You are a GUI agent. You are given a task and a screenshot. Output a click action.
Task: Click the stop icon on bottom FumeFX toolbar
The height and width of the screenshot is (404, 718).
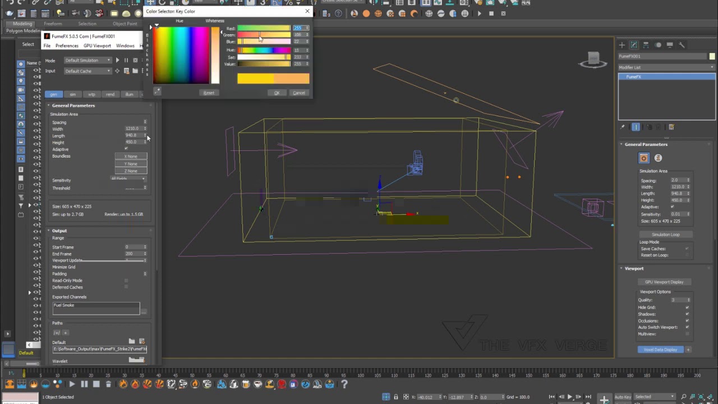pos(96,384)
